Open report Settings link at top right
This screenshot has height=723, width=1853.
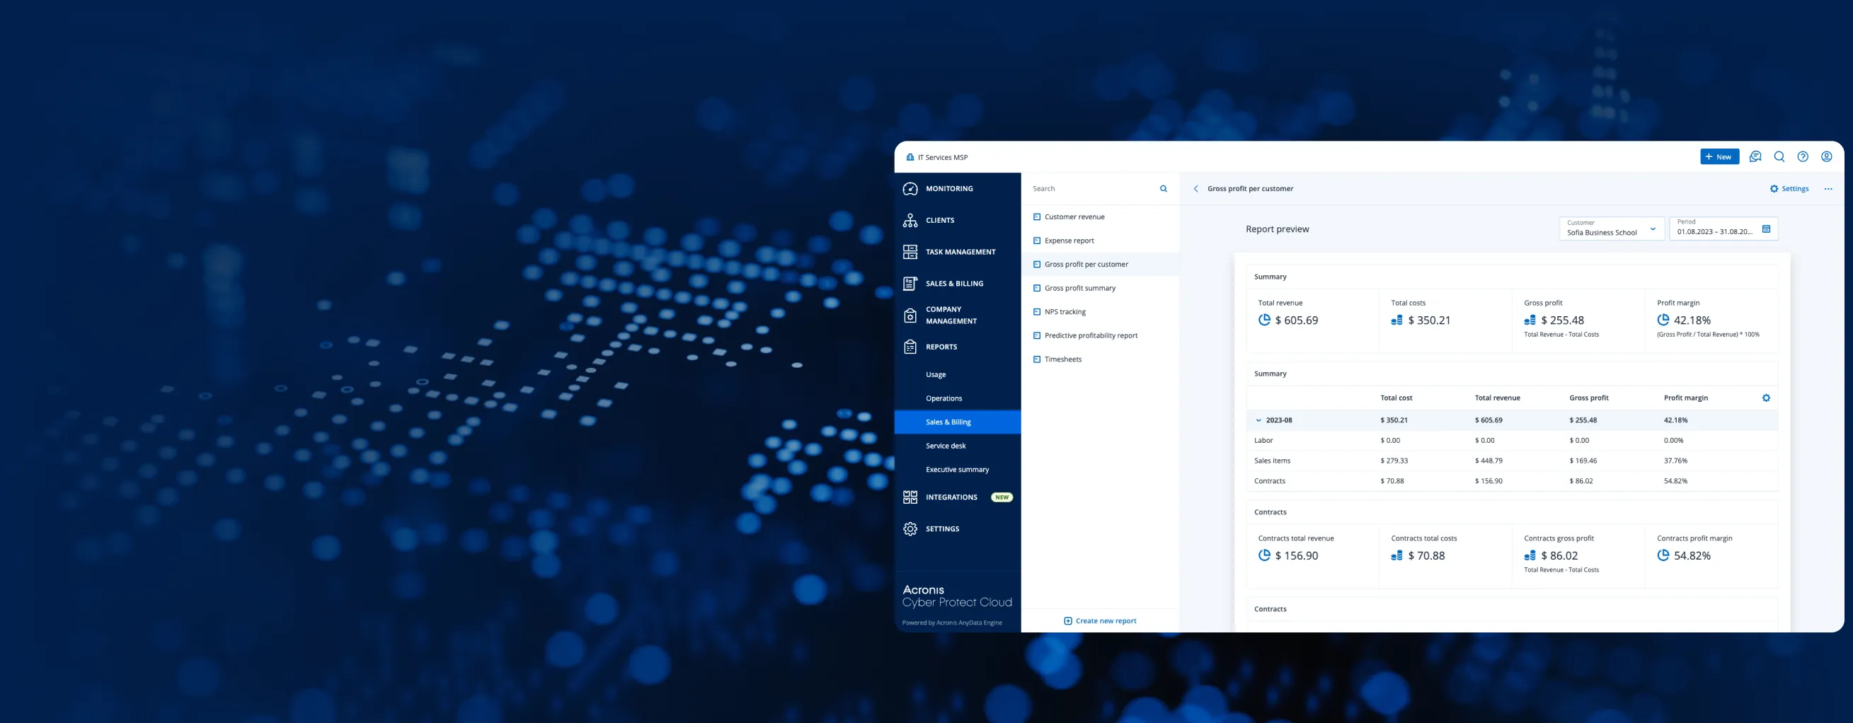click(x=1789, y=189)
